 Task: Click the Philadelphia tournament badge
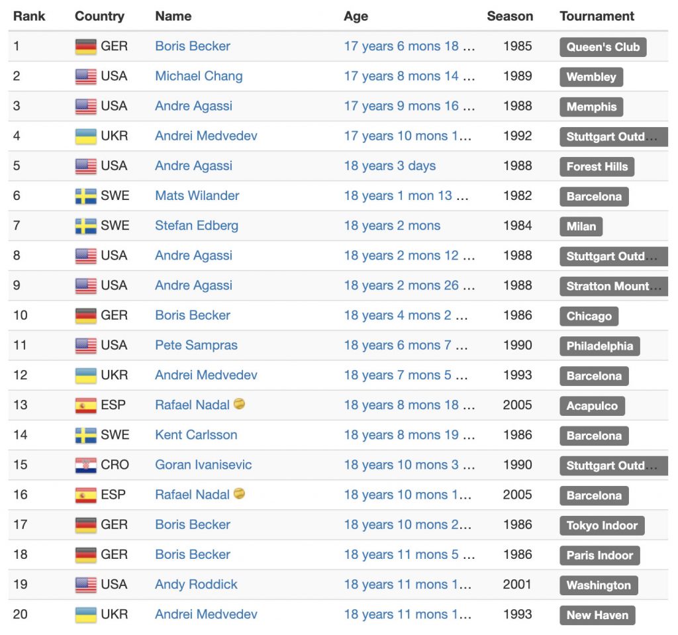[600, 346]
